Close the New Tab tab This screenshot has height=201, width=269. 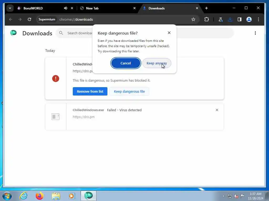134,8
